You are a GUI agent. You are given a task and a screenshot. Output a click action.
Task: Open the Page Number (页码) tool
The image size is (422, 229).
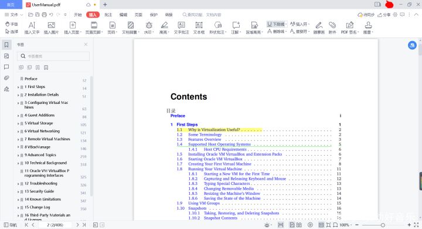[113, 28]
